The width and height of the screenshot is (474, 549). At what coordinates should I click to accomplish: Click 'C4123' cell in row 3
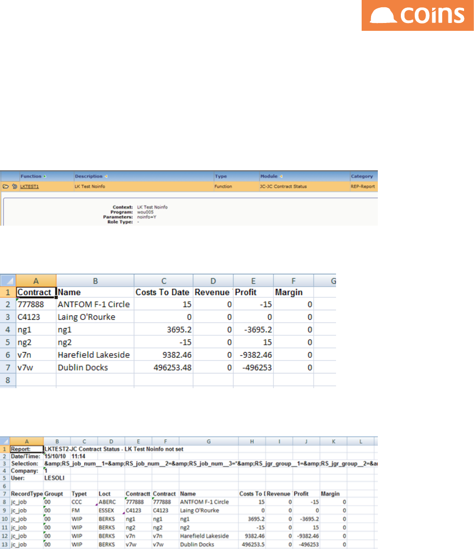click(36, 317)
